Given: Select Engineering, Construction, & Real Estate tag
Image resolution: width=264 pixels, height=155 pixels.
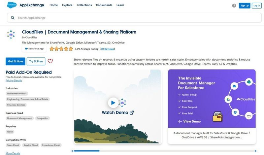Looking at the screenshot, I should point(28,99).
